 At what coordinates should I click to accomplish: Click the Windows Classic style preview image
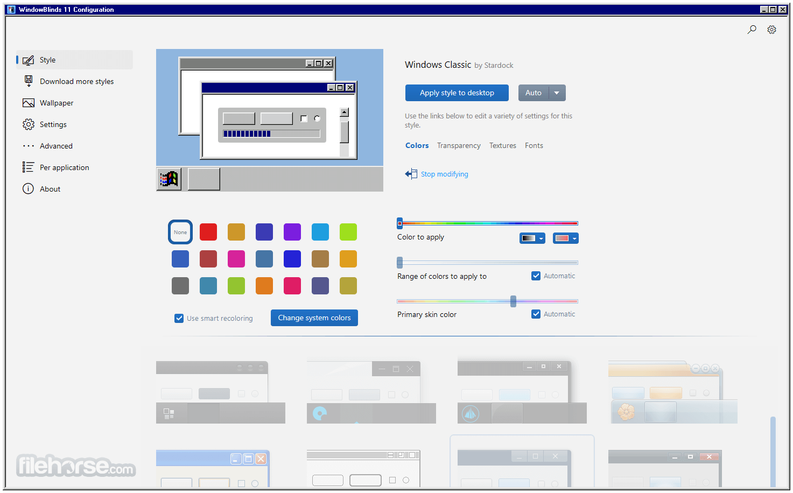coord(270,120)
